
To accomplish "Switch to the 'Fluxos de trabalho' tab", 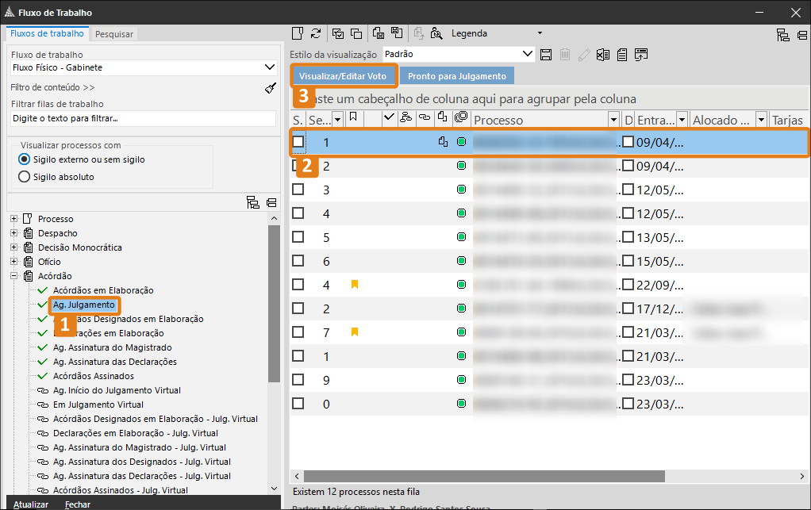I will (x=47, y=33).
